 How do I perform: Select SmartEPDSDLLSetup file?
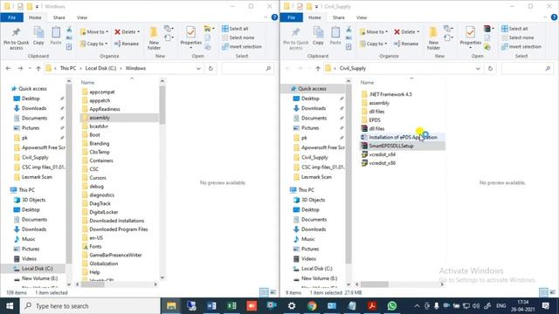pos(402,146)
